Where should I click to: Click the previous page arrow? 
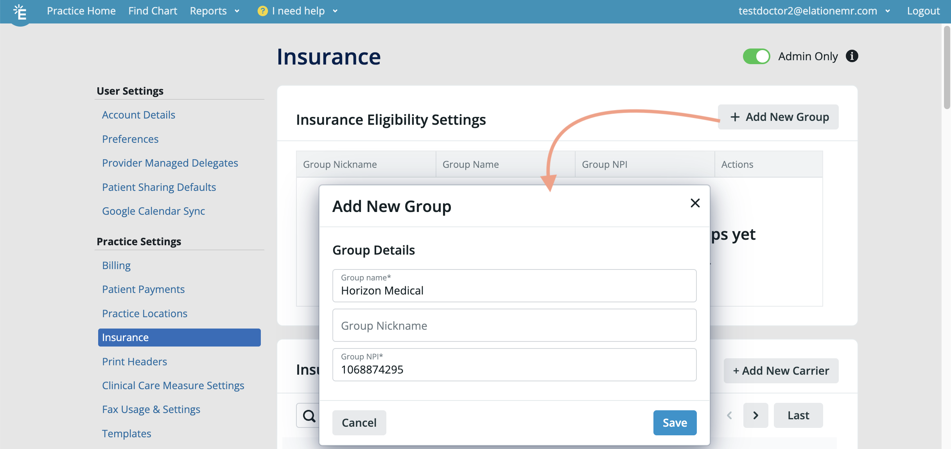(730, 415)
